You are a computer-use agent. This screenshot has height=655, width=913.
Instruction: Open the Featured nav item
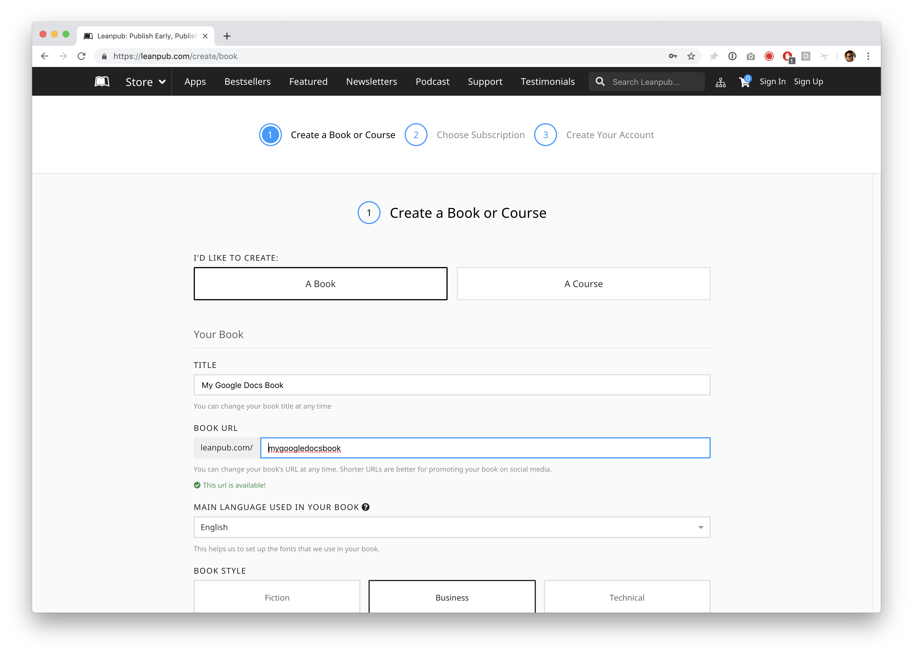click(308, 82)
